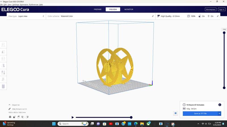
Task: Open the File menu
Action: [x=1, y=5]
